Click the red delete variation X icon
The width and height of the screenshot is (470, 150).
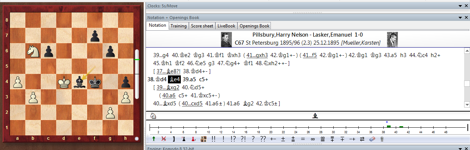click(x=164, y=139)
